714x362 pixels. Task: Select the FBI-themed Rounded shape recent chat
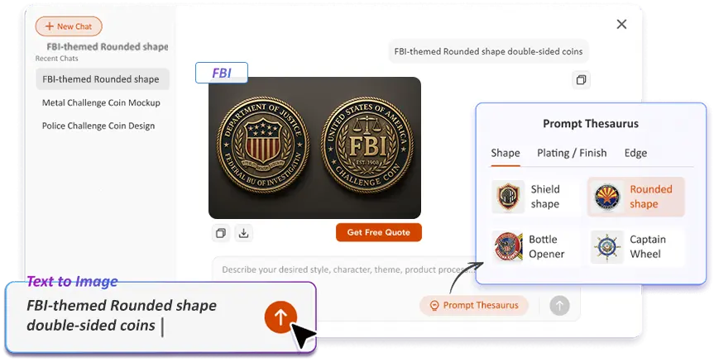pyautogui.click(x=103, y=79)
